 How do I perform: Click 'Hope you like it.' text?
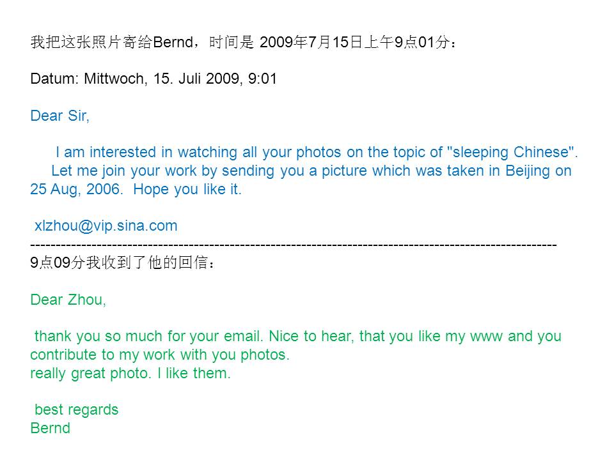pyautogui.click(x=187, y=189)
